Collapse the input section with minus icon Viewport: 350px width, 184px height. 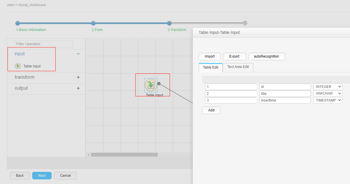point(78,54)
